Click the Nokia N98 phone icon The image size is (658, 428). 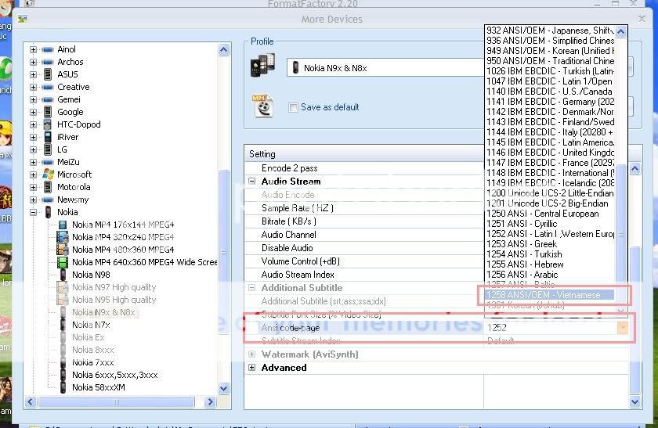(63, 275)
